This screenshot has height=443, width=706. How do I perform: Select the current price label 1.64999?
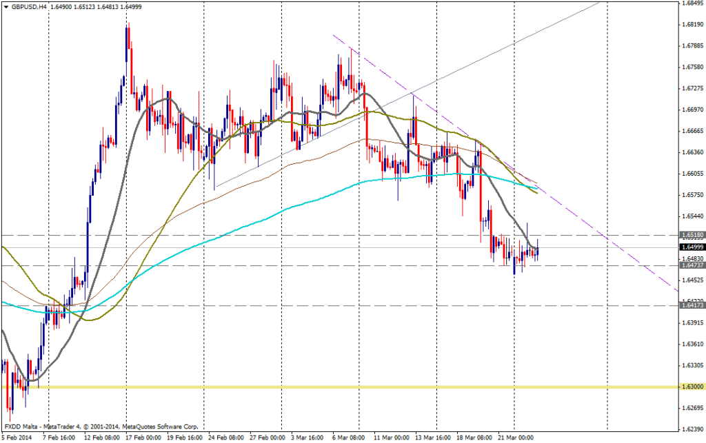tap(692, 247)
